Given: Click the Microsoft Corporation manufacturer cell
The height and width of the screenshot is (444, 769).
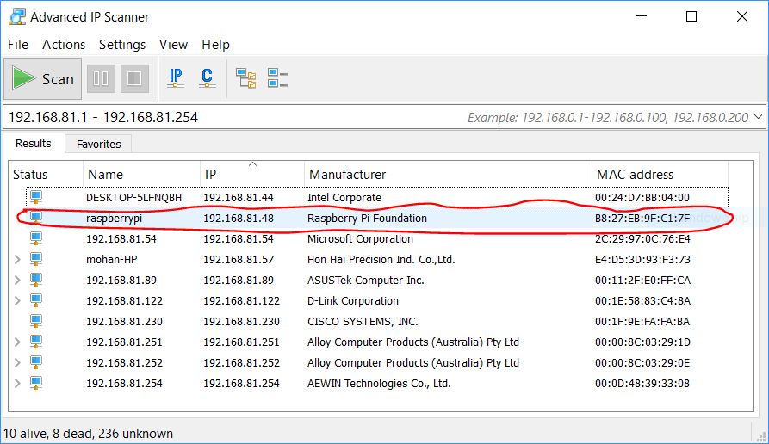Looking at the screenshot, I should (x=360, y=238).
